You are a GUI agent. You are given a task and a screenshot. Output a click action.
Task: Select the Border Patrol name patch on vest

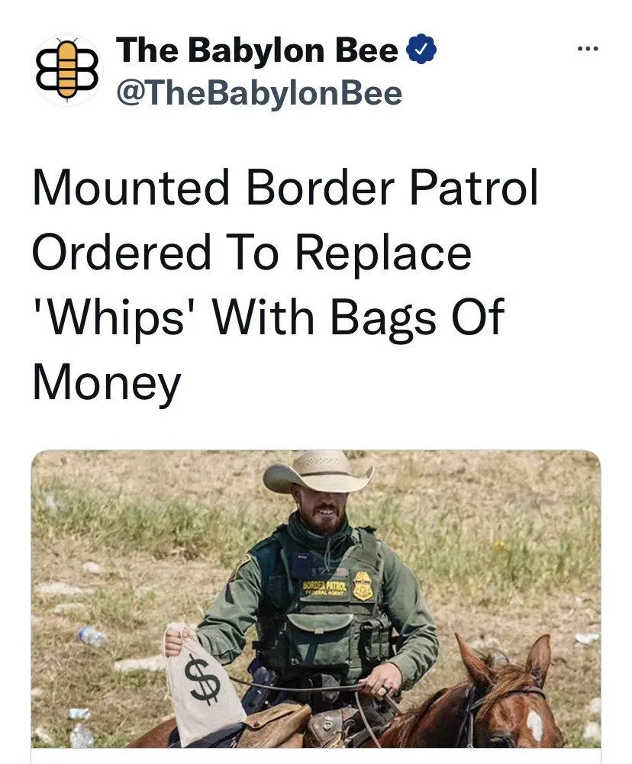coord(324,588)
